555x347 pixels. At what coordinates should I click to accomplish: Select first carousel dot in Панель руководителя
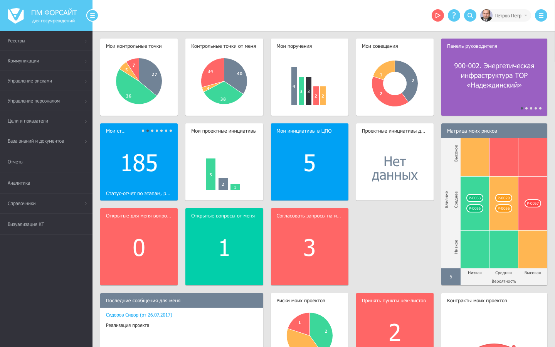coord(522,108)
